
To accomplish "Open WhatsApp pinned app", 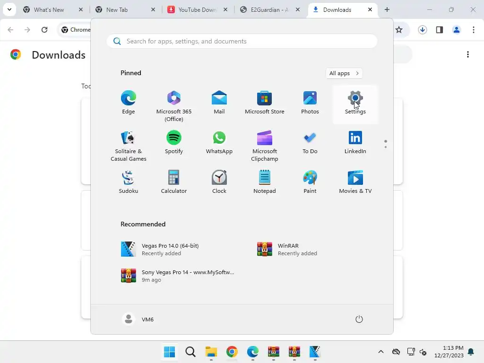I will click(x=219, y=143).
